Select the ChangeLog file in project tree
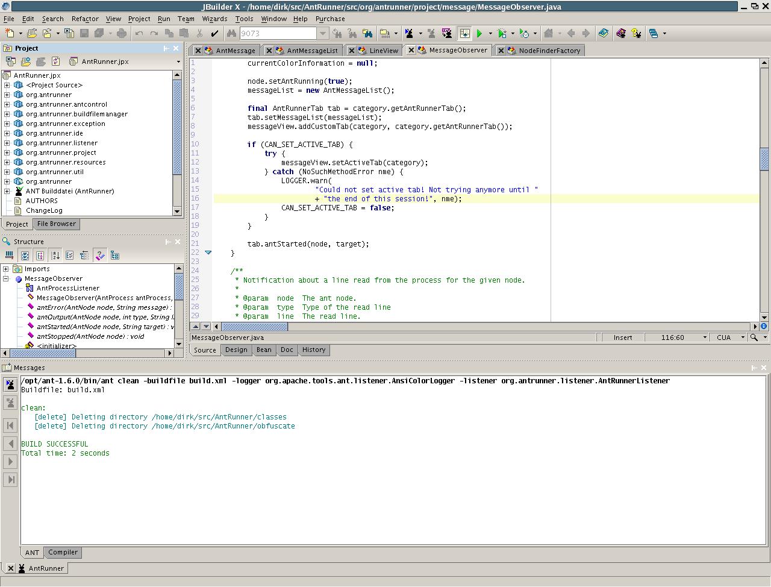 44,210
